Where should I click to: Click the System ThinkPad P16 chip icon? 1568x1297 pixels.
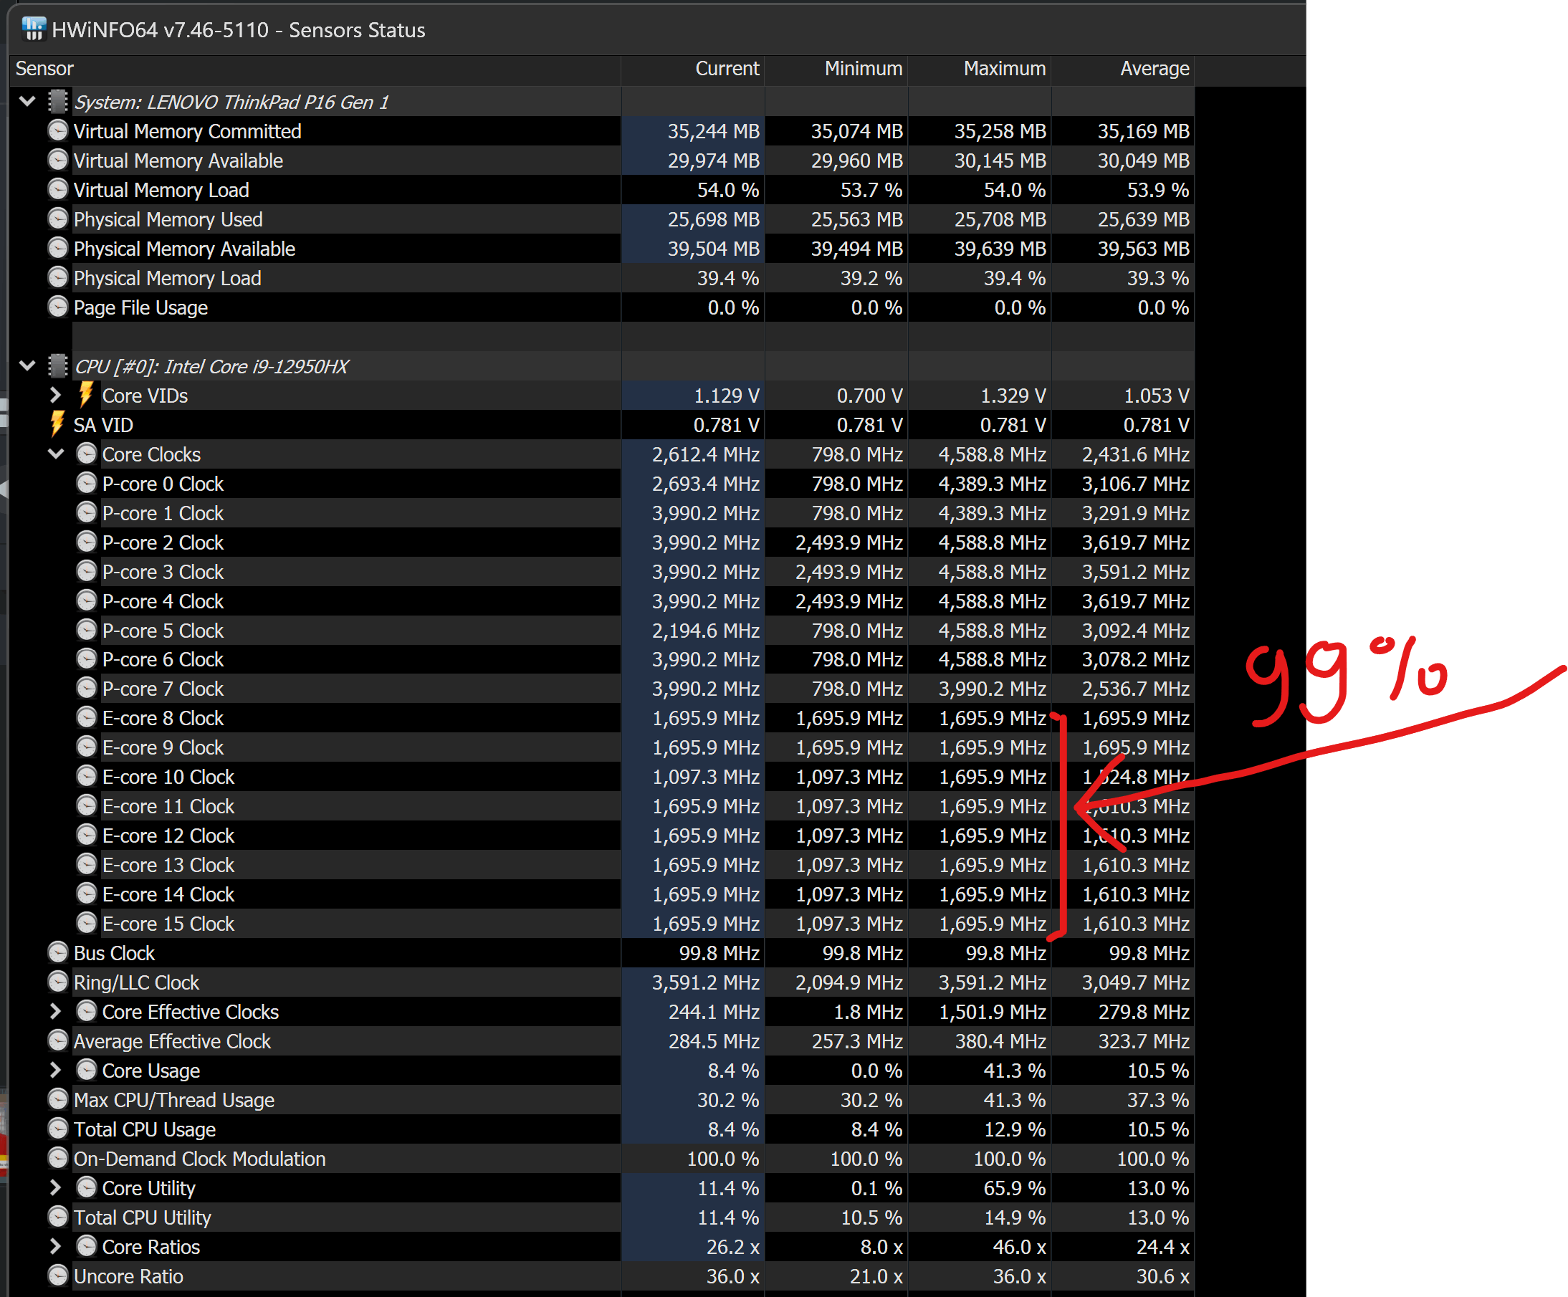point(57,102)
